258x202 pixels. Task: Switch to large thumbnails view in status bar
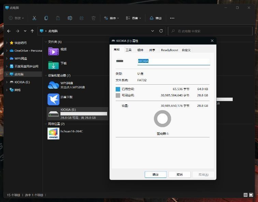click(x=252, y=195)
